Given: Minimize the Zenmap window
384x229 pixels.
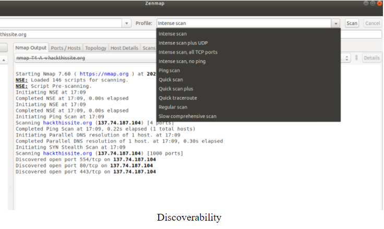Looking at the screenshot, I should 366,3.
